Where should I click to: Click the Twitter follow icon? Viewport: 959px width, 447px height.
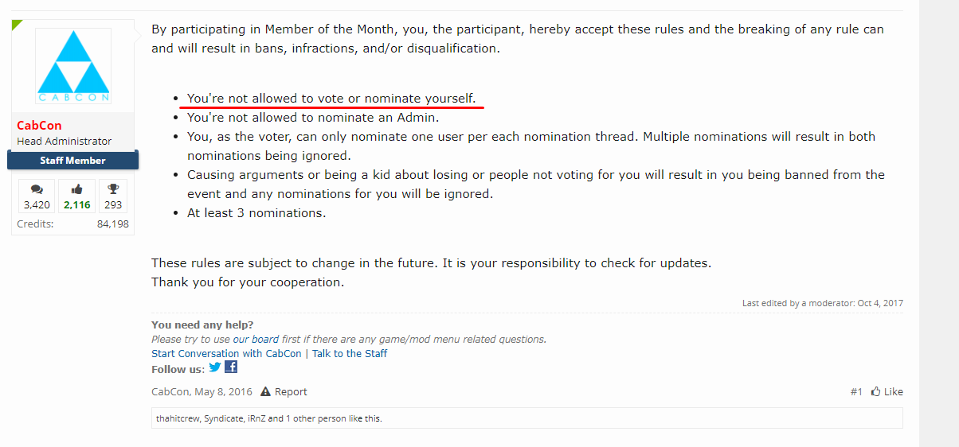(x=214, y=367)
